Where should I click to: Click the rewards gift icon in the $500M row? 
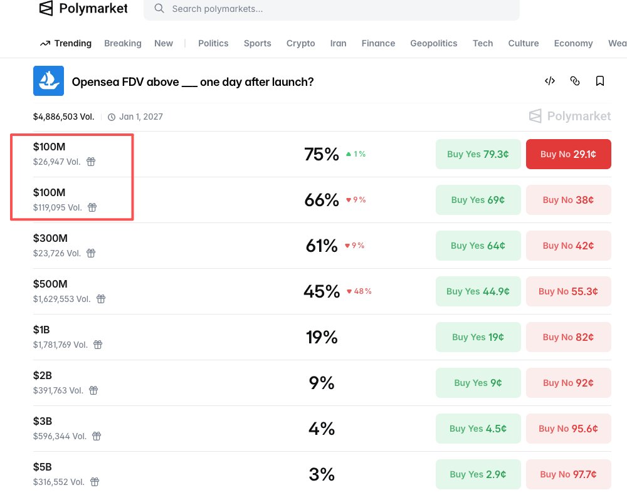pos(101,299)
